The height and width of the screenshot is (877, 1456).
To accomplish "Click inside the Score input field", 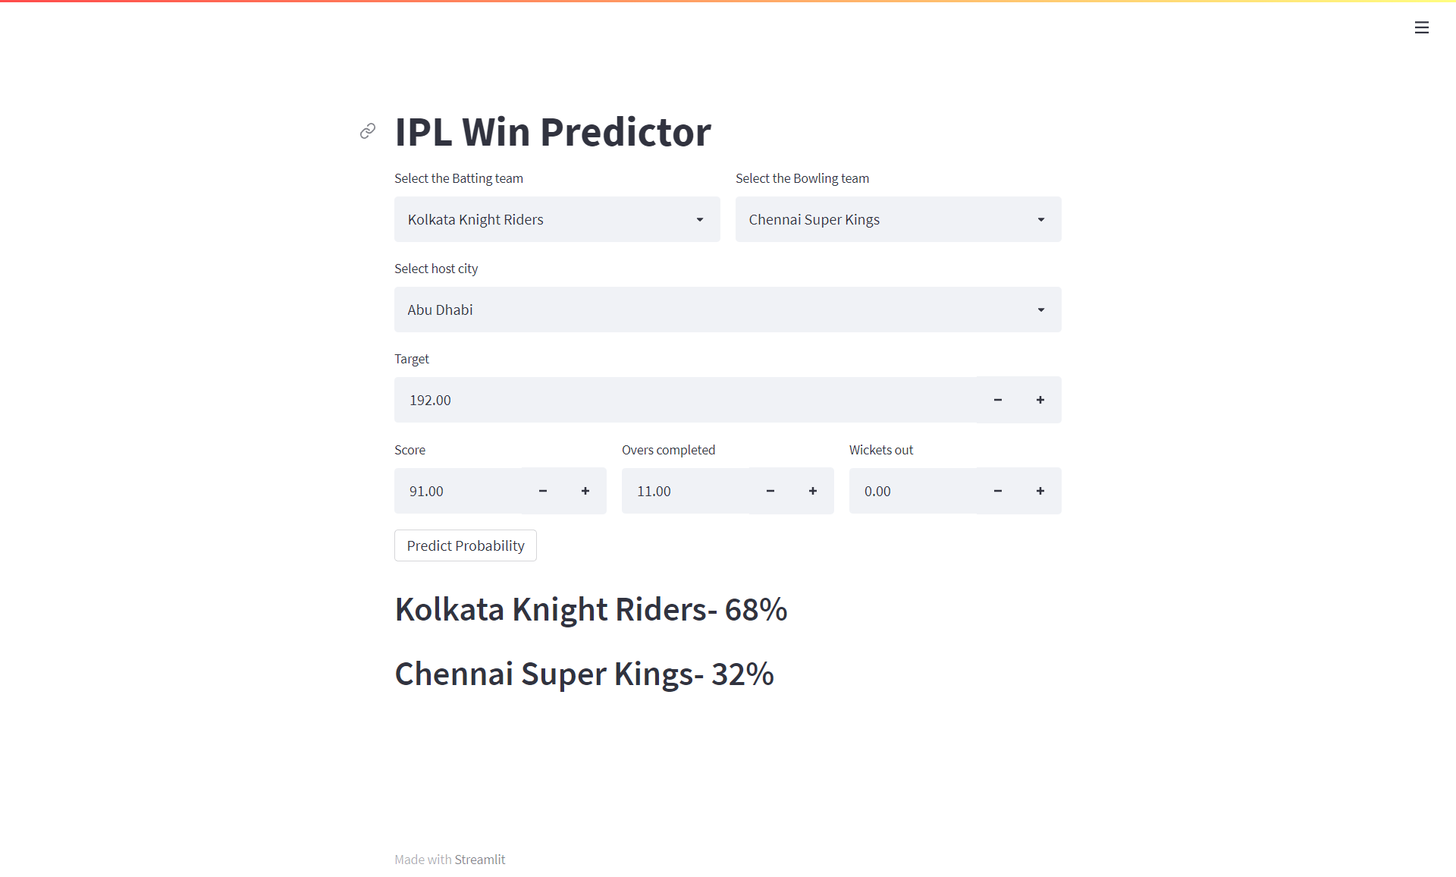I will [455, 491].
